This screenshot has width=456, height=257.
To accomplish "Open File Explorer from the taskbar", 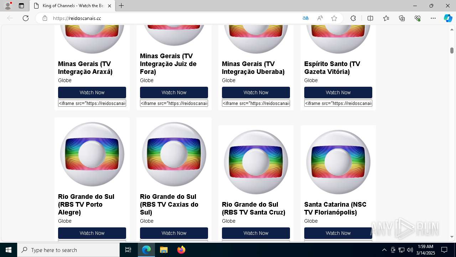I will click(164, 250).
